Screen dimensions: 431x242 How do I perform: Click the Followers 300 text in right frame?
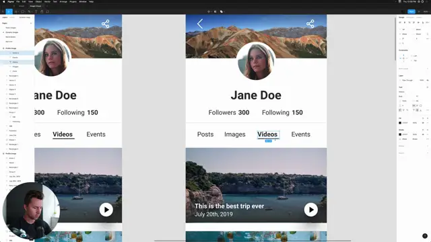229,112
